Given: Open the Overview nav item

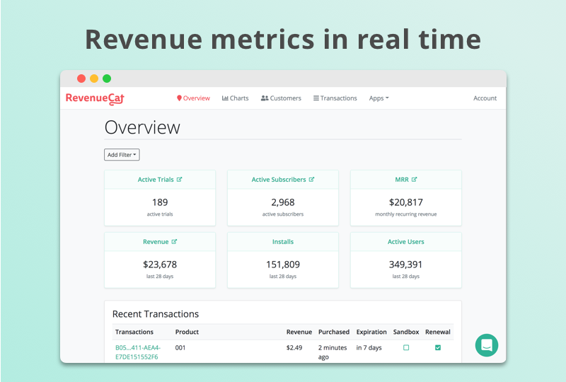Looking at the screenshot, I should (x=193, y=98).
